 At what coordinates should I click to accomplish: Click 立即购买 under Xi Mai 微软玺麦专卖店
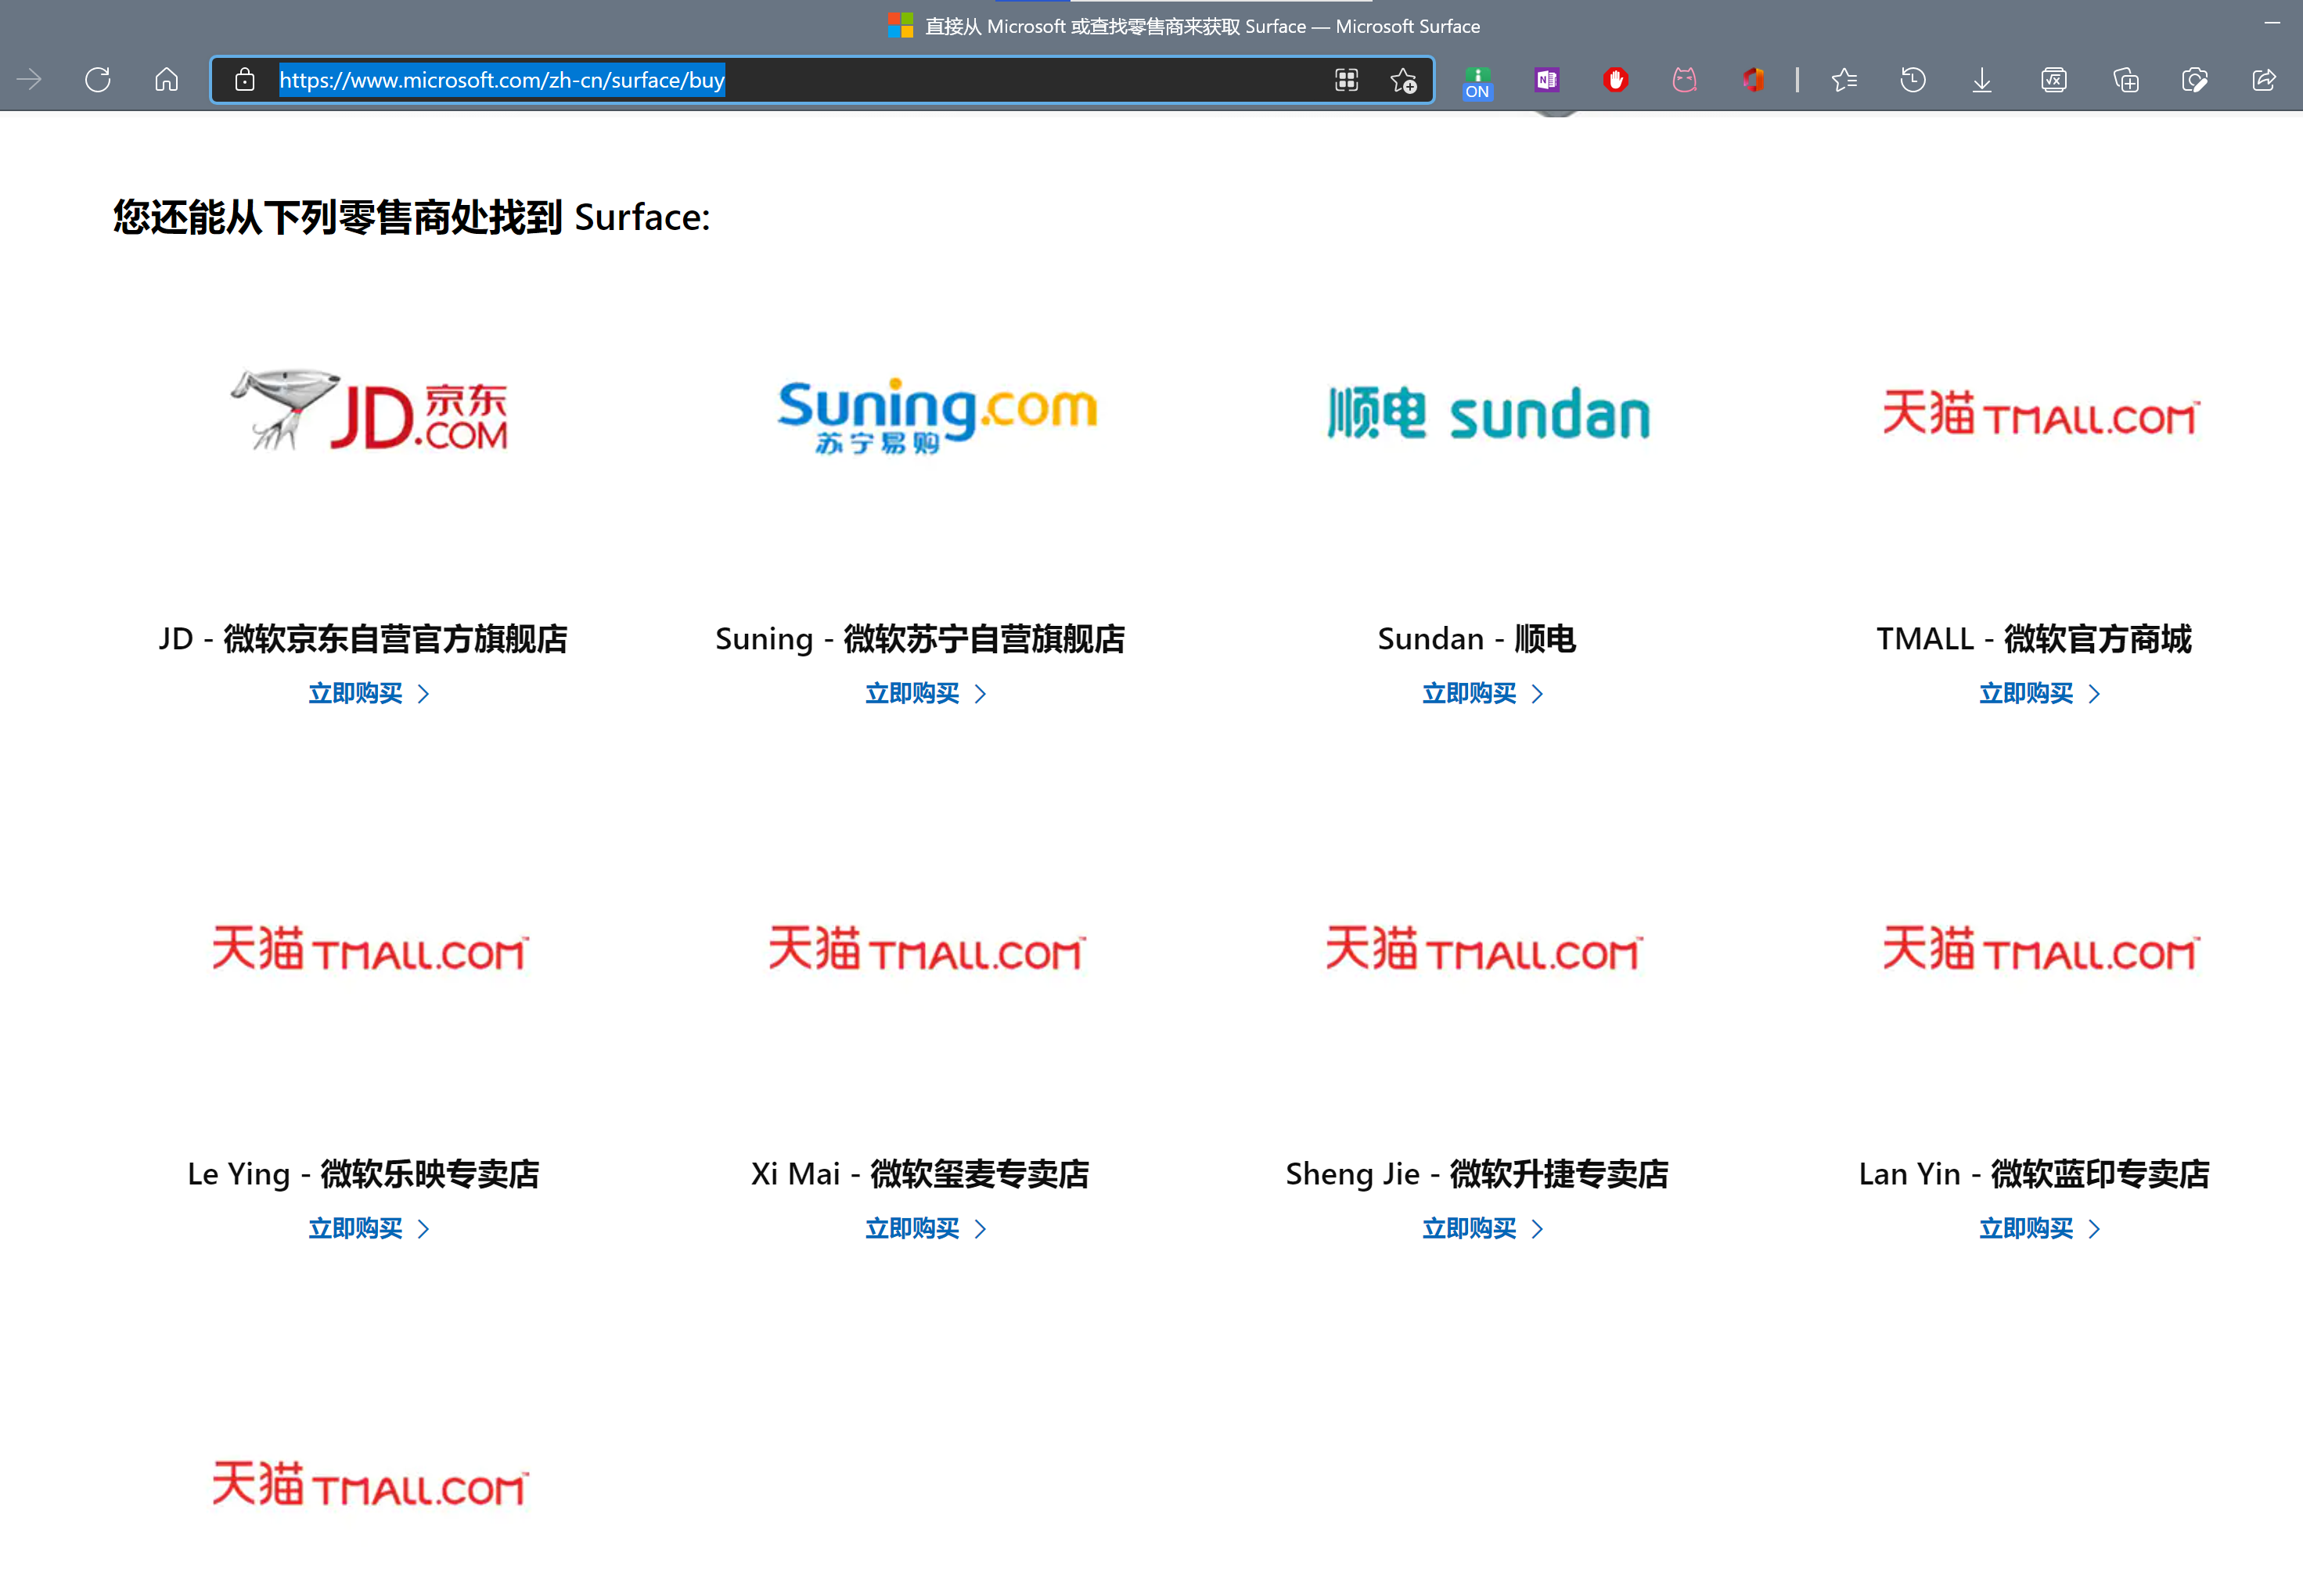pos(926,1229)
